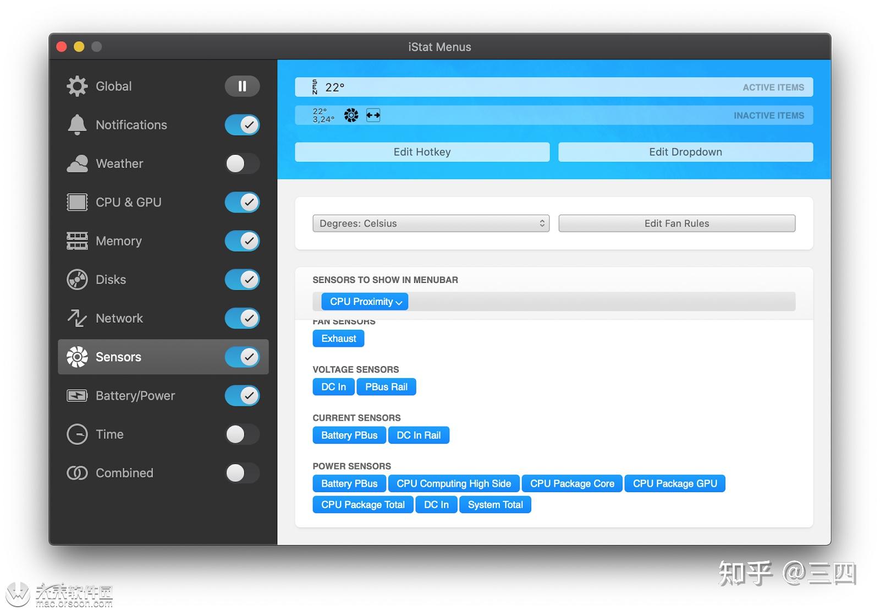Select the SEN 22° active menubar item
Viewport: 880px width, 610px height.
tap(328, 87)
